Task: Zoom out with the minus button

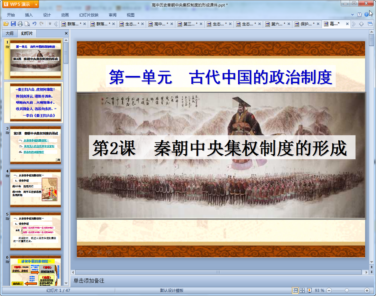Action: [329, 291]
